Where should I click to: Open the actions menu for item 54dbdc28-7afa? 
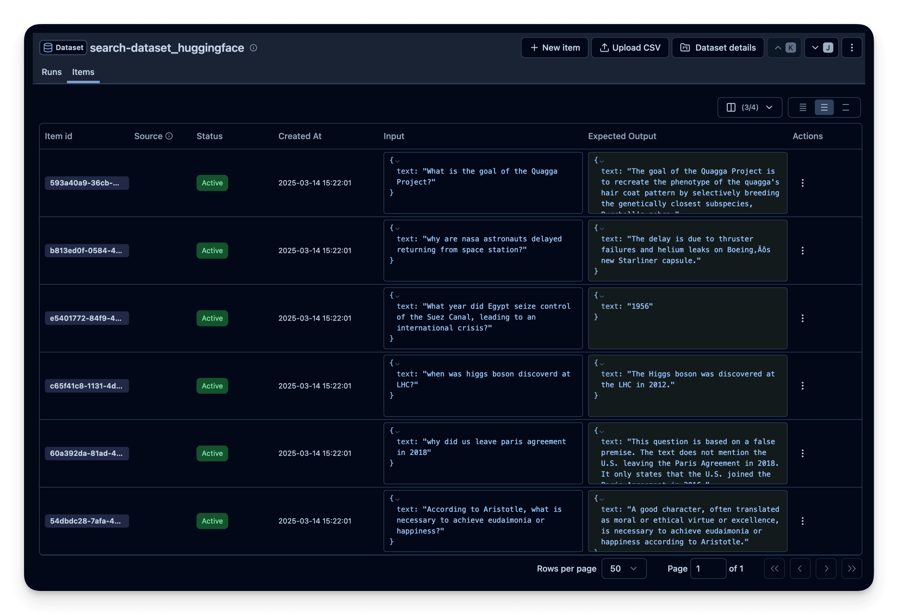point(802,521)
